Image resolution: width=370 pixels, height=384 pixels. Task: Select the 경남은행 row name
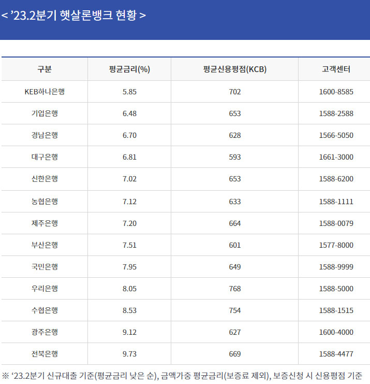coord(45,135)
